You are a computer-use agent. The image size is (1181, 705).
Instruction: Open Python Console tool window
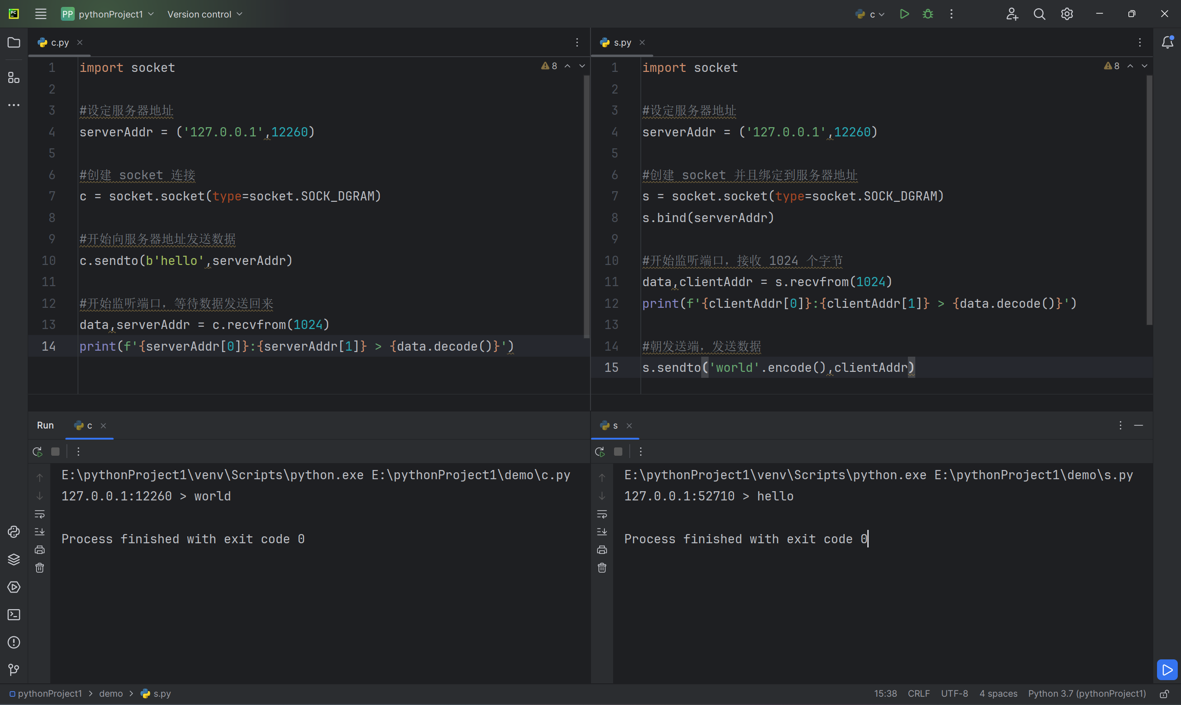click(x=14, y=532)
